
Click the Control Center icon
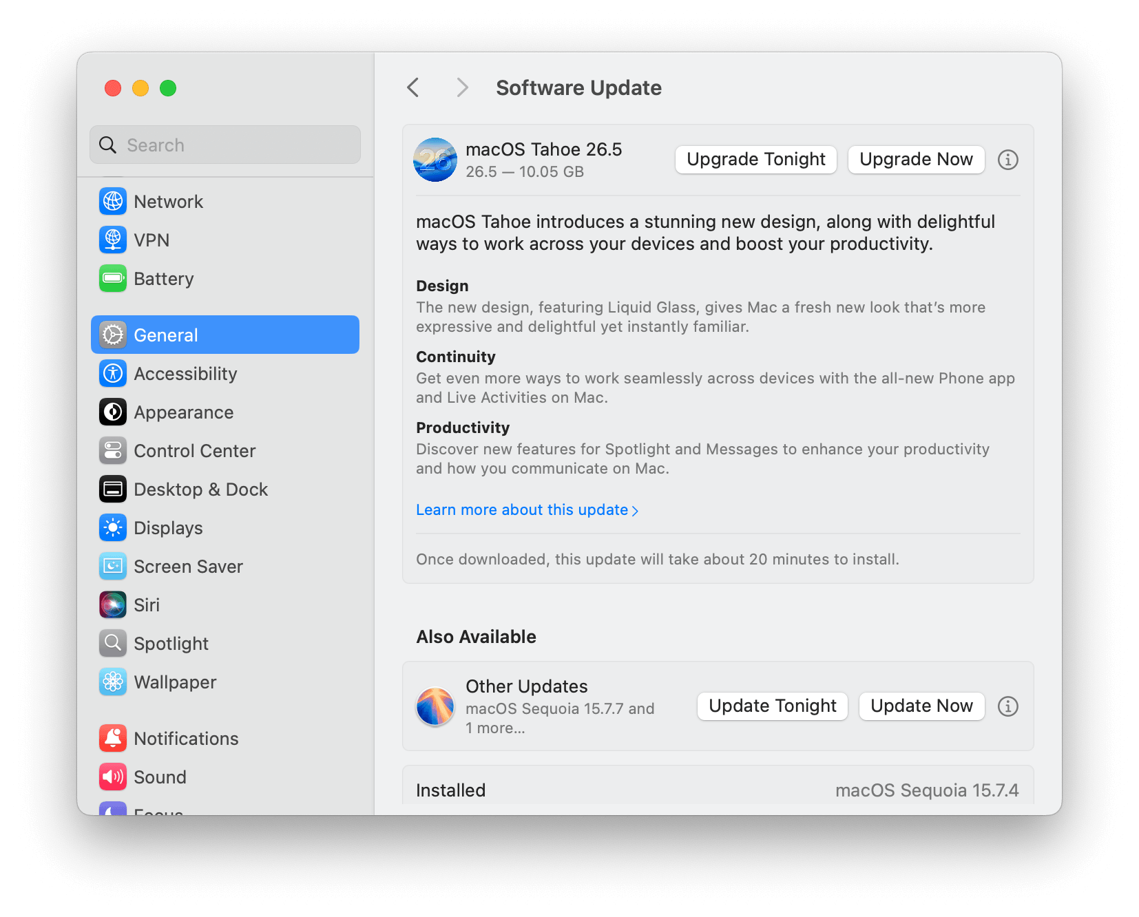[x=113, y=450]
